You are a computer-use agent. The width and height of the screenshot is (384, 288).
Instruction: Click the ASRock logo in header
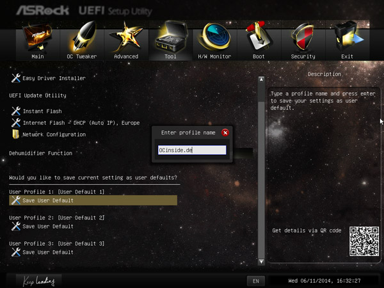click(x=43, y=10)
